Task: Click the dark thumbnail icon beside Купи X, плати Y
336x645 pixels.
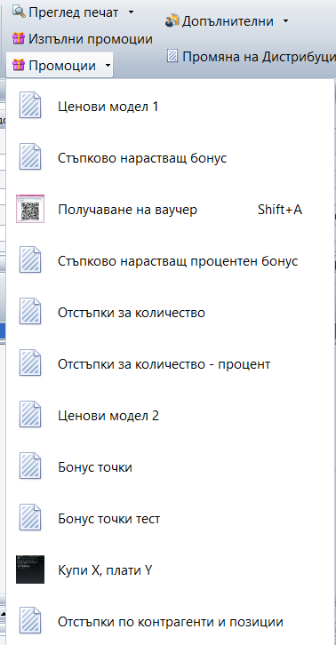Action: tap(30, 569)
